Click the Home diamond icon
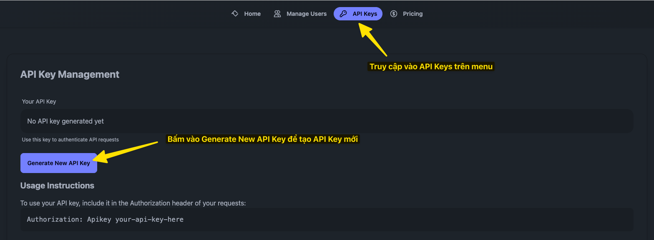Image resolution: width=654 pixels, height=240 pixels. 235,14
